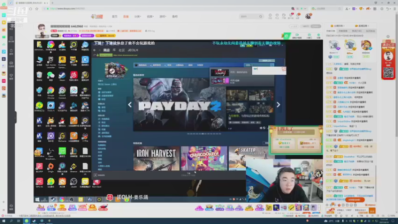Open the Recycle Bin desktop icon
The height and width of the screenshot is (224, 398).
[x=39, y=76]
